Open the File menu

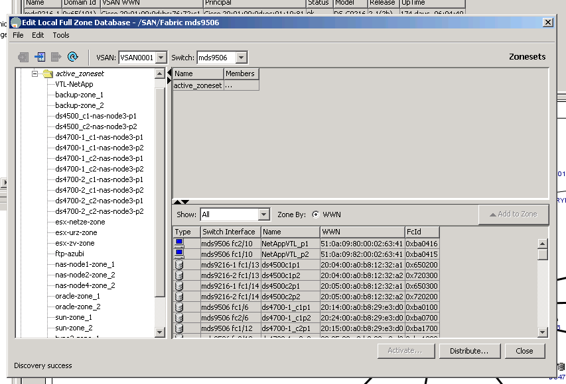[18, 35]
